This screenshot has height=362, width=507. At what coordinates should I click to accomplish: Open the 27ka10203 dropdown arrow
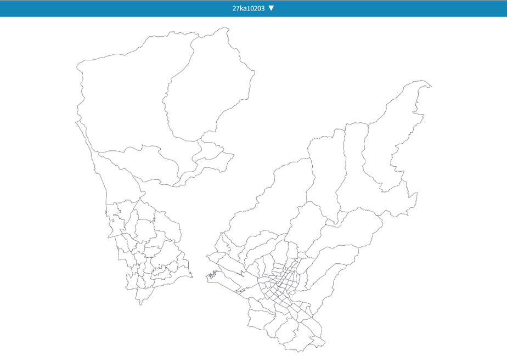coord(271,8)
